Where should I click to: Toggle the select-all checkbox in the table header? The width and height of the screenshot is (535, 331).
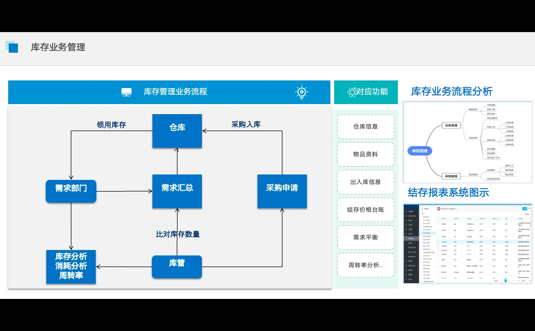[x=438, y=218]
